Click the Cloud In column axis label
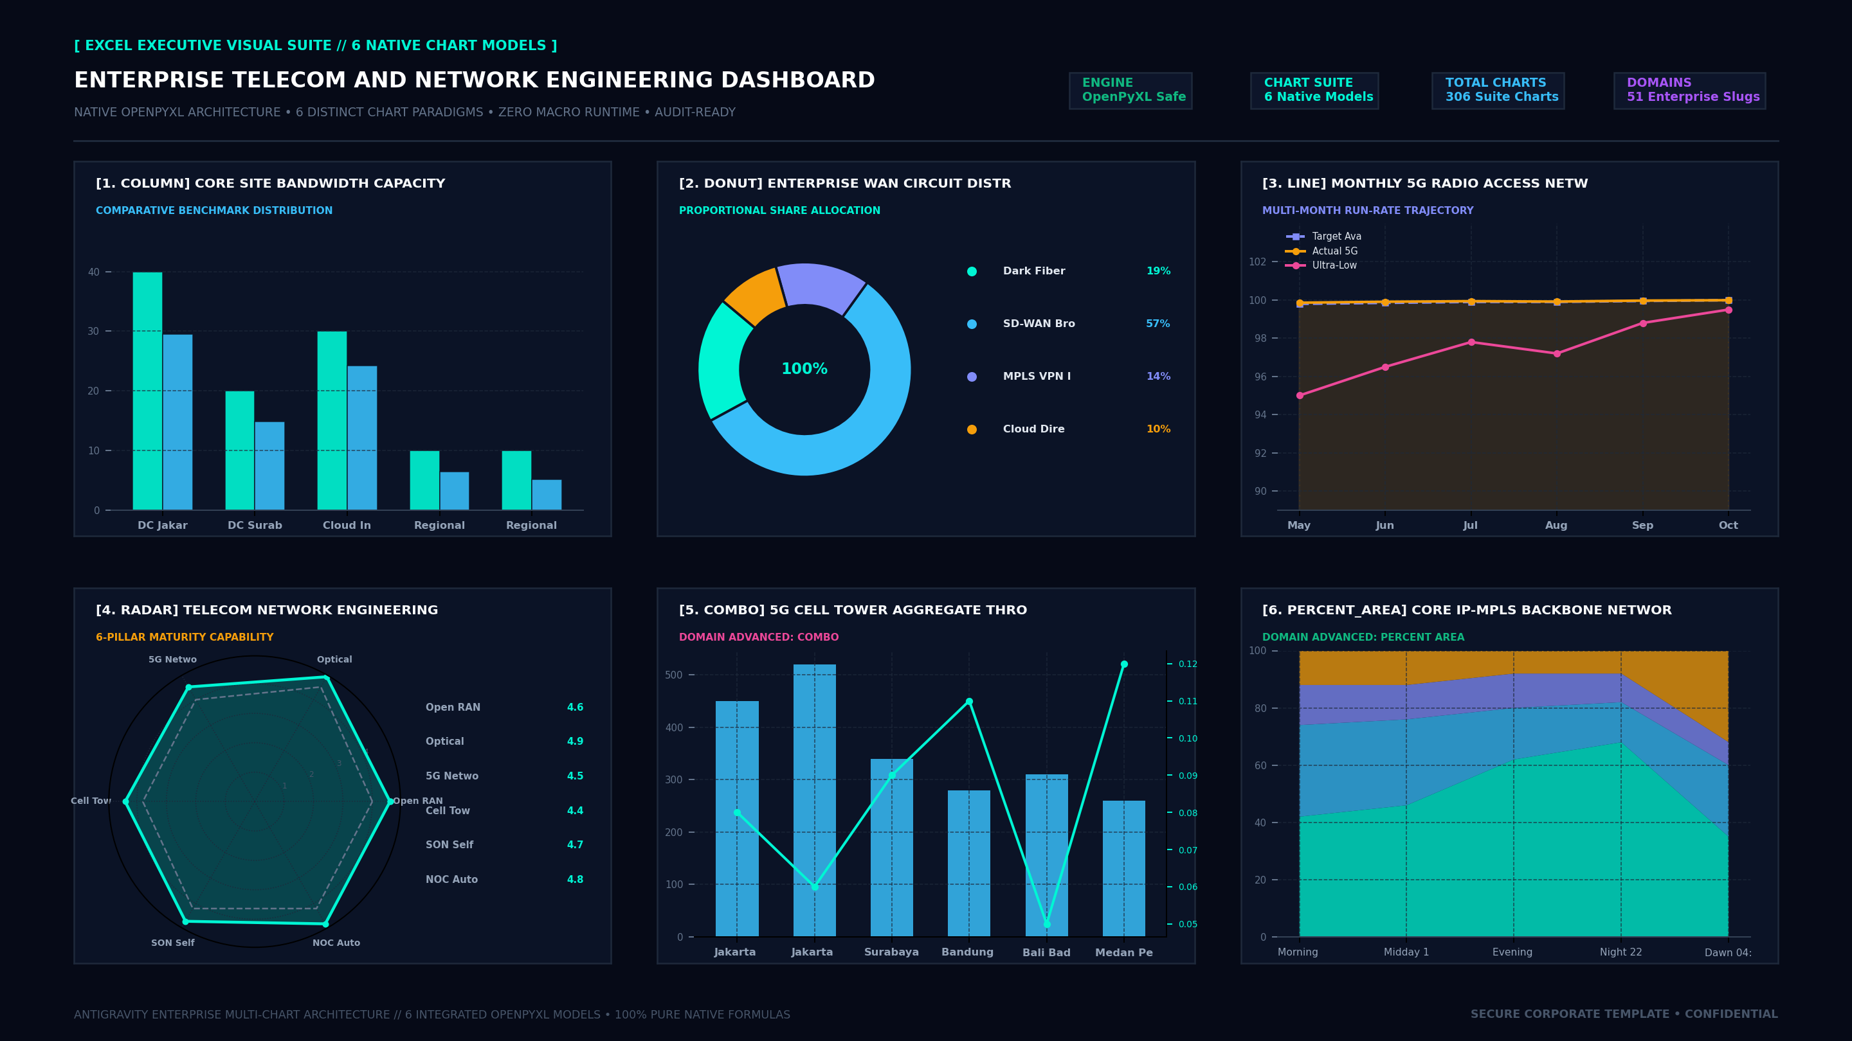This screenshot has width=1852, height=1041. [347, 525]
